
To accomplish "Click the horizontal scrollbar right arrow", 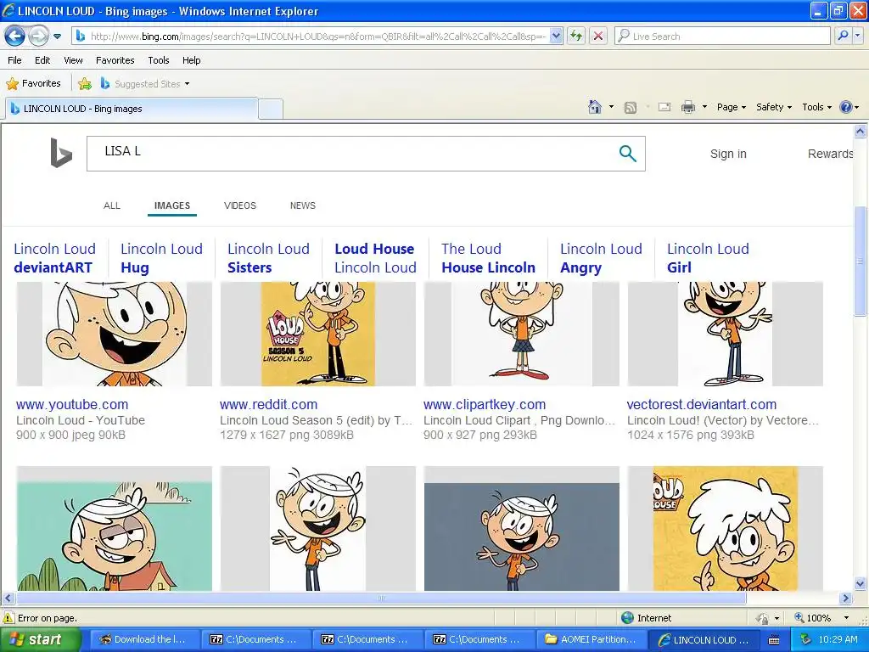I will [x=846, y=599].
